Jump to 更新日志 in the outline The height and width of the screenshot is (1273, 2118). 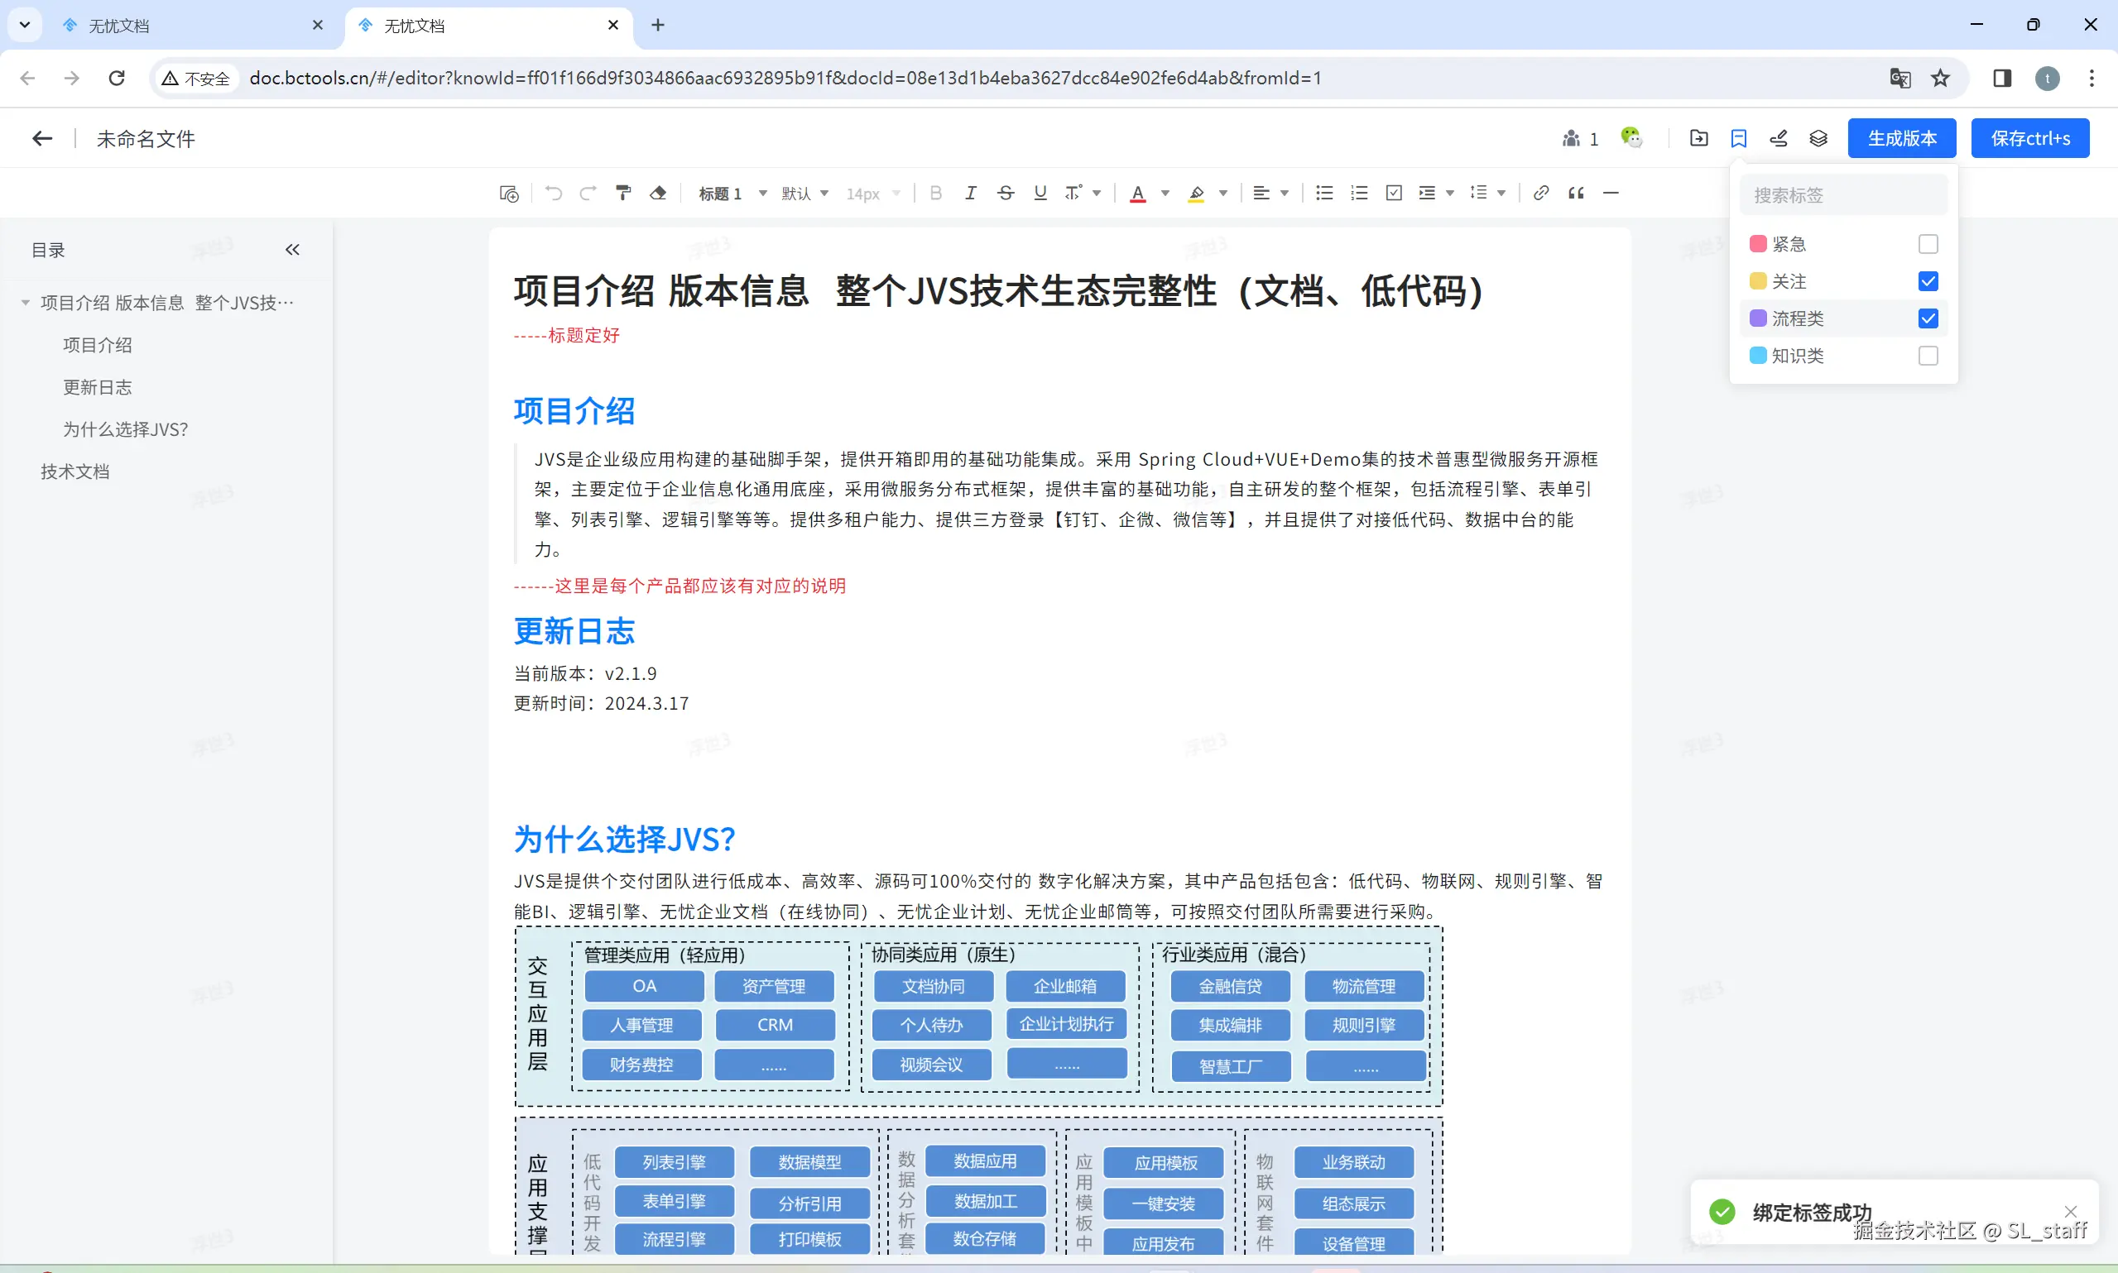point(98,387)
